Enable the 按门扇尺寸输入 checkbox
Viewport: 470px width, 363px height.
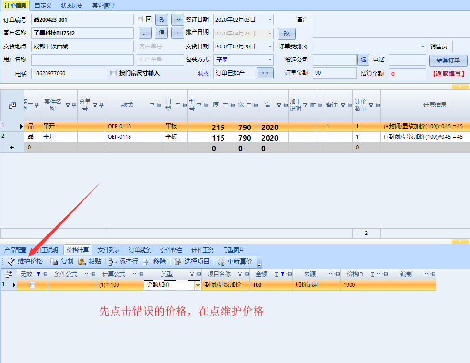114,73
